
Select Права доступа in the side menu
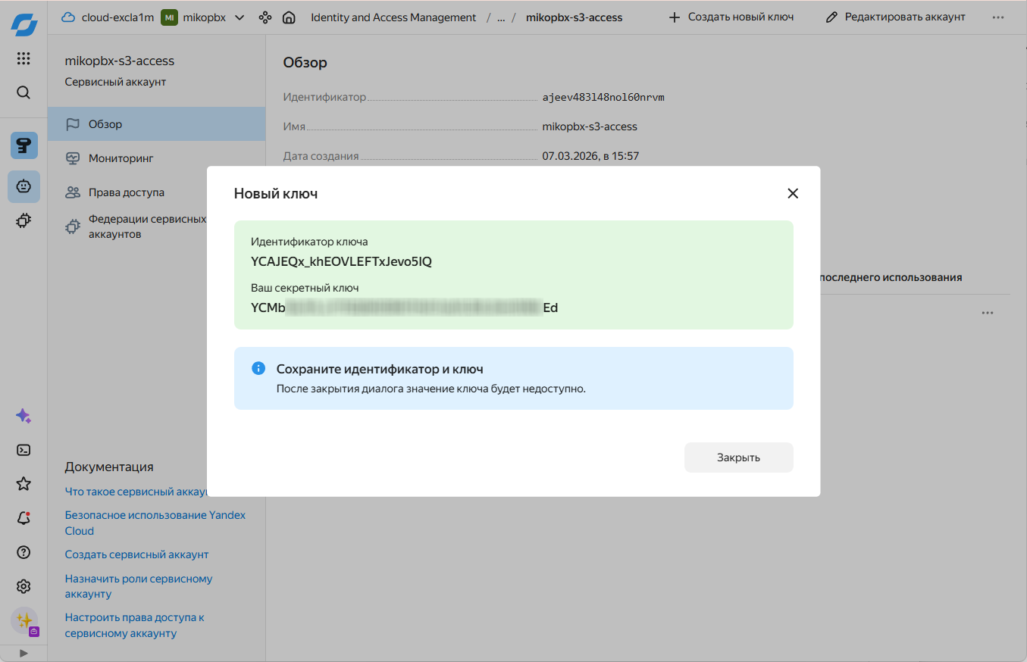(126, 192)
